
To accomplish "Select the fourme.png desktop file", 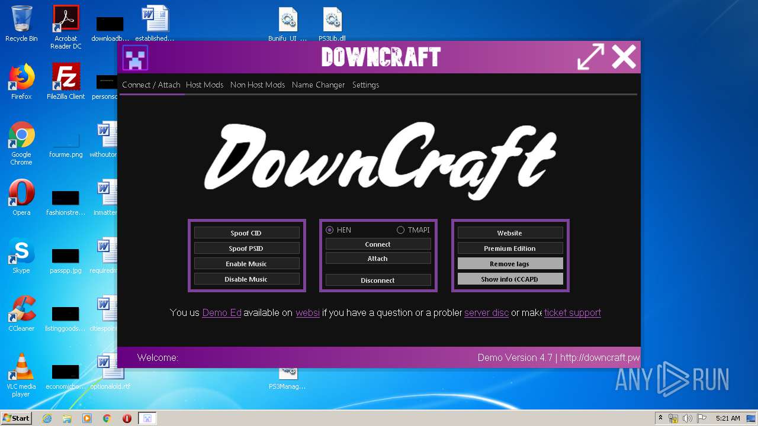I will 66,145.
